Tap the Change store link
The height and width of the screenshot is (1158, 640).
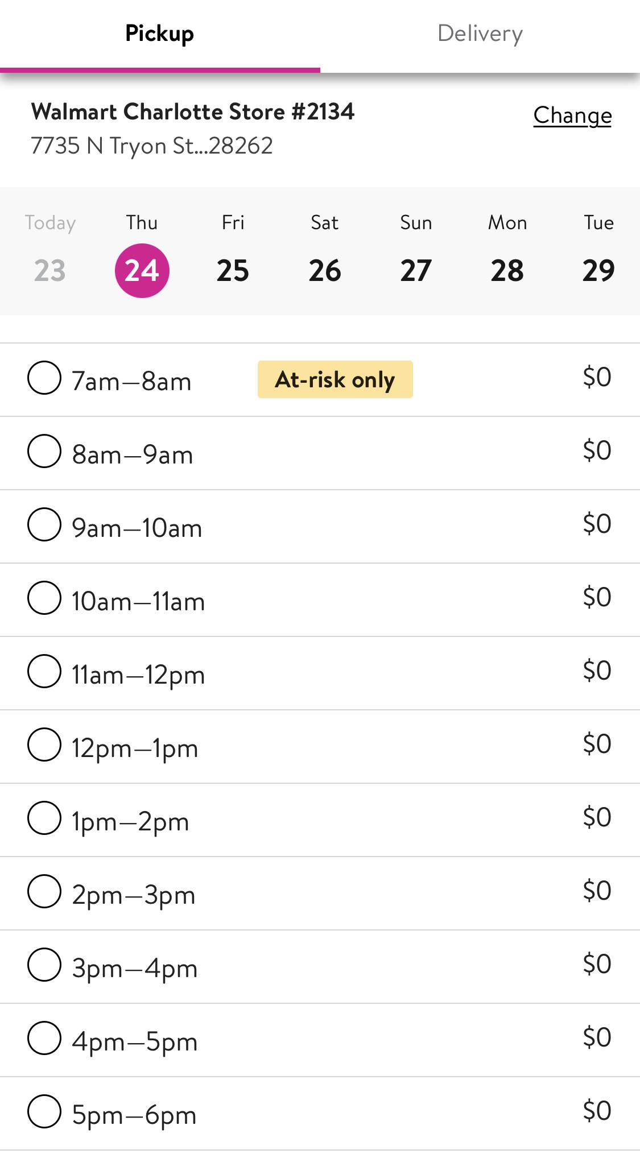tap(572, 115)
